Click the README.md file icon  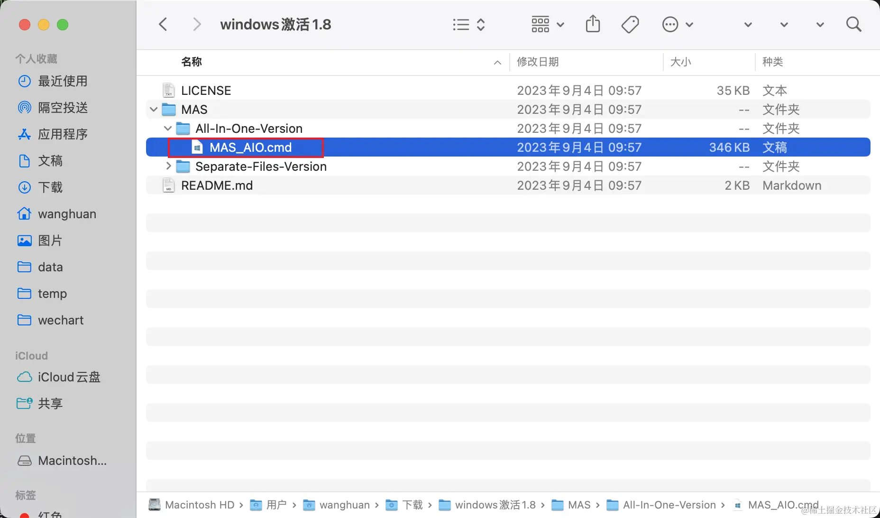(168, 185)
